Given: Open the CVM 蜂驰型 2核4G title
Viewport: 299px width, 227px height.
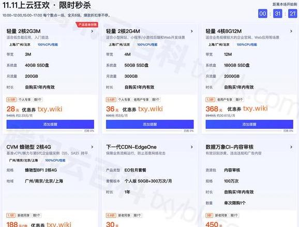Looking at the screenshot, I should tap(28, 147).
